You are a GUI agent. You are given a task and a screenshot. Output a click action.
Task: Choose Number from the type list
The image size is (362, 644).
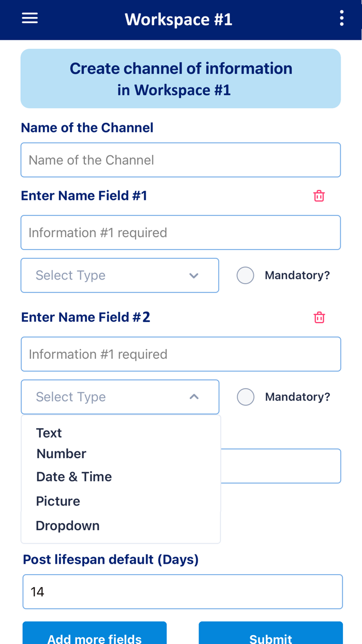[62, 454]
